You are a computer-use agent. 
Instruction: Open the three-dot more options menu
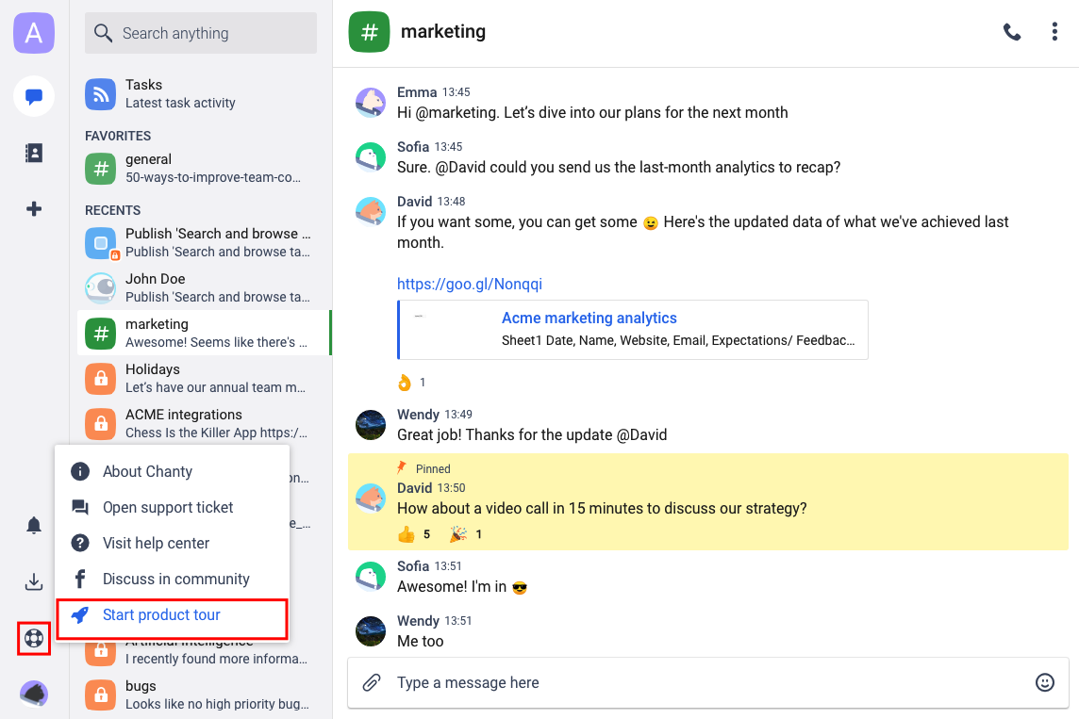pos(1054,32)
